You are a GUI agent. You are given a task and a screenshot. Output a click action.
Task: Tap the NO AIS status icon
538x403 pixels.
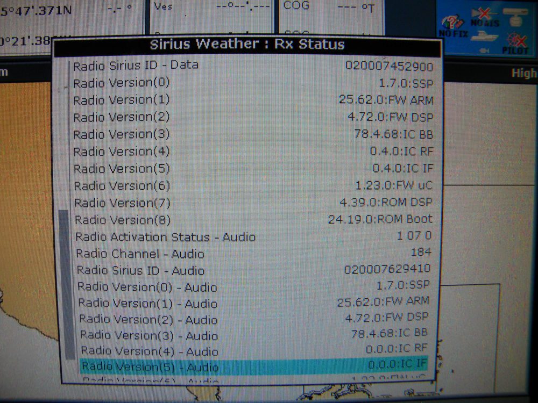pyautogui.click(x=485, y=18)
